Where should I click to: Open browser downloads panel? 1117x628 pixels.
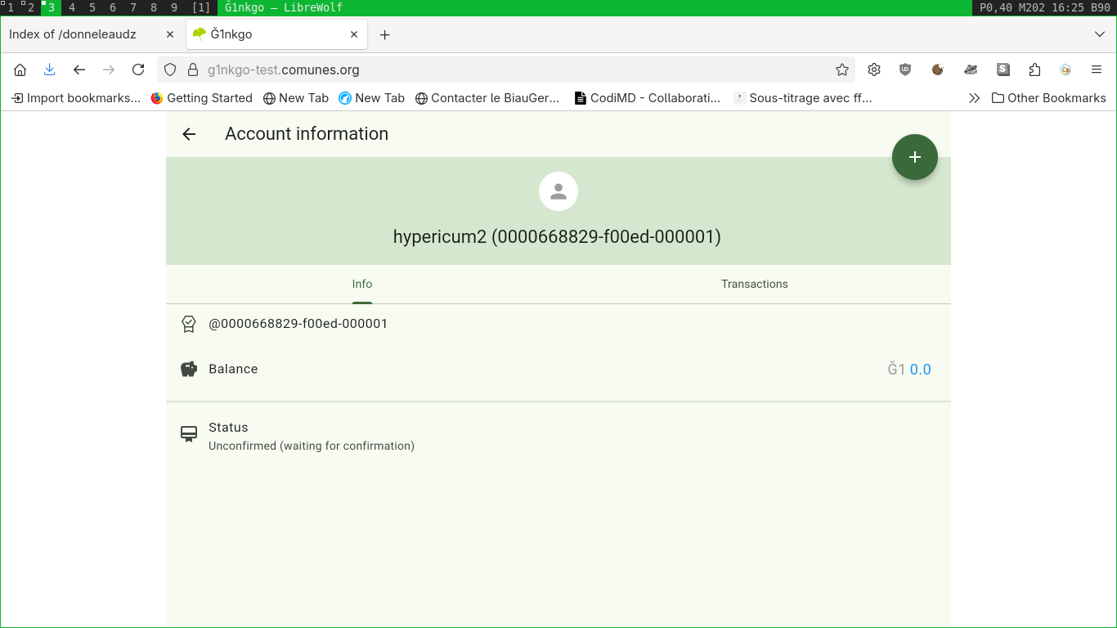point(49,70)
